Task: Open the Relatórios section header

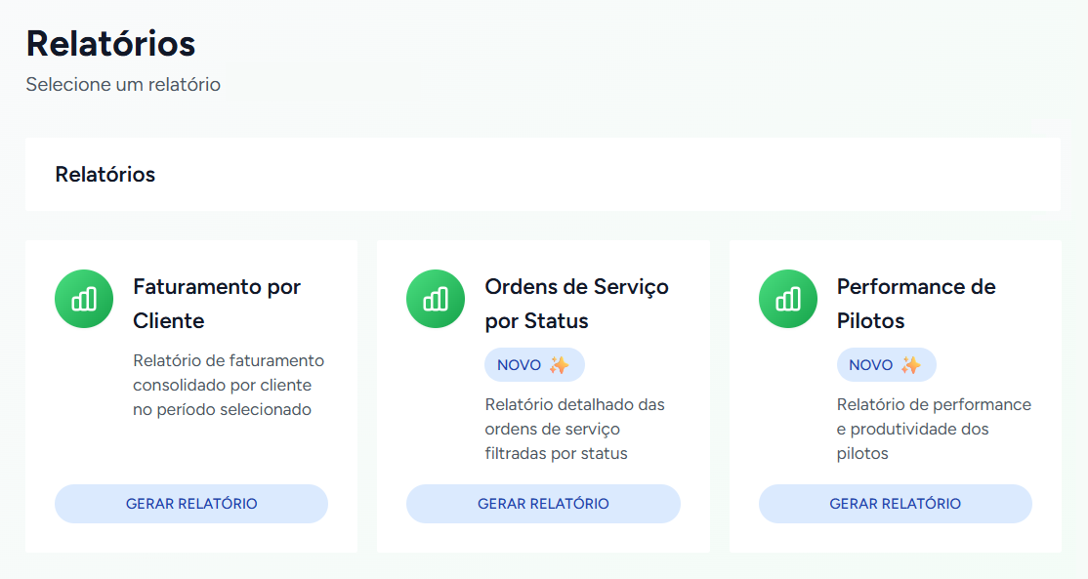Action: (x=106, y=174)
